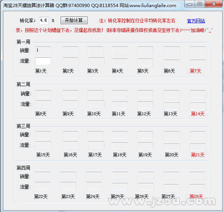Click the 第7天 销量 field
This screenshot has width=224, height=212.
(x=198, y=50)
